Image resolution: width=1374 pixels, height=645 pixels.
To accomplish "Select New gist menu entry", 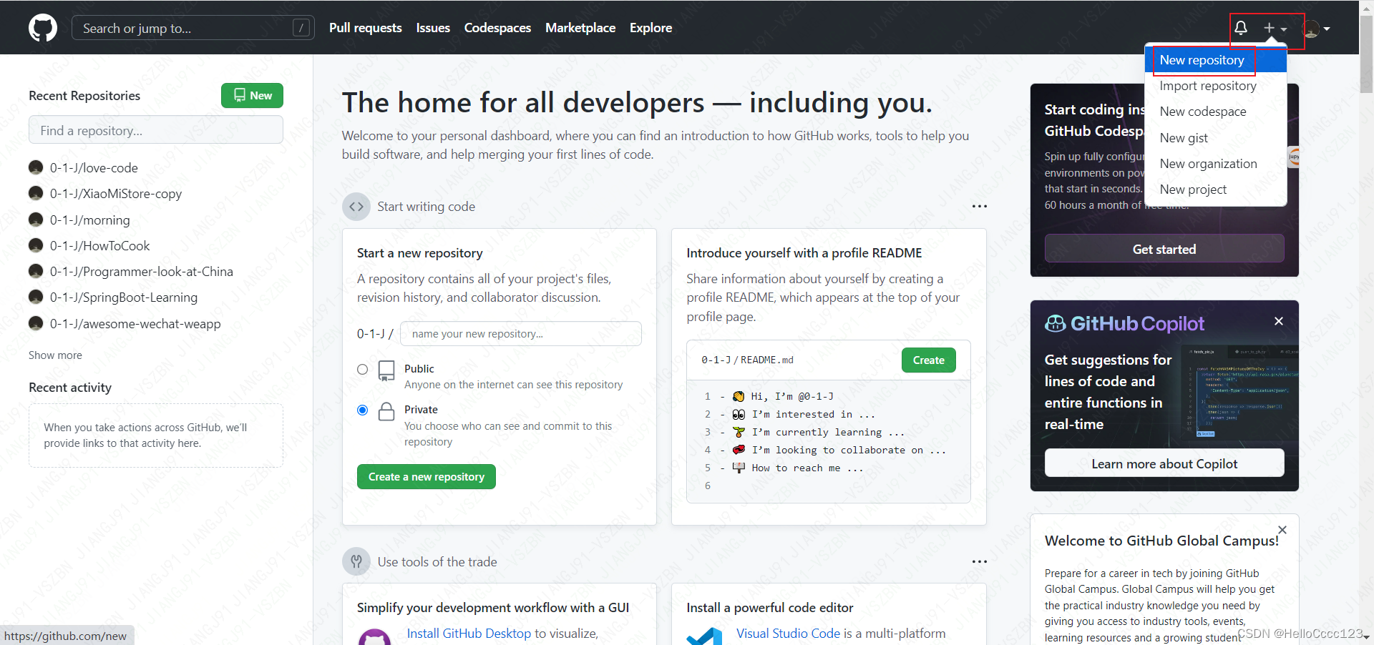I will [1216, 138].
